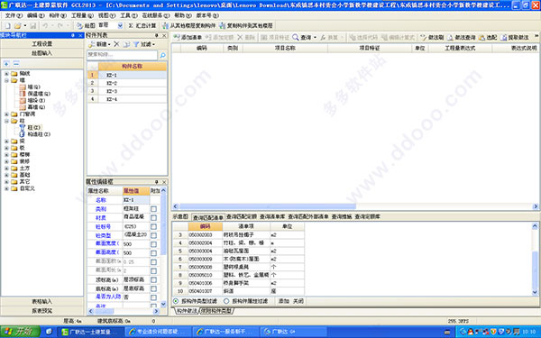541x338 pixels.
Task: Click the Redo arrow icon
Action: [x=60, y=26]
